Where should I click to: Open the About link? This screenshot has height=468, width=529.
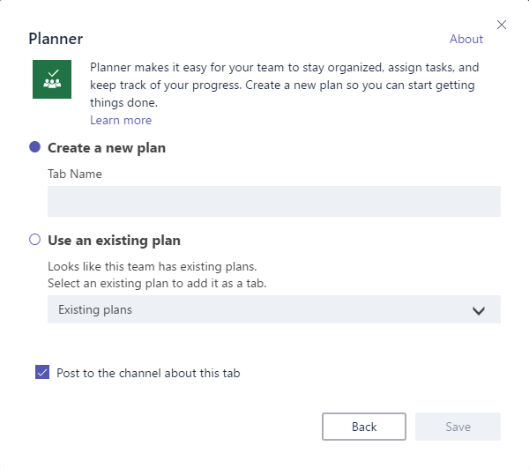(x=466, y=39)
